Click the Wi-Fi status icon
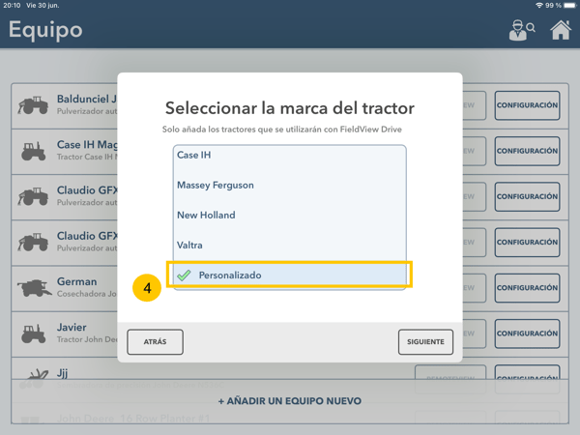The width and height of the screenshot is (580, 435). pyautogui.click(x=539, y=5)
